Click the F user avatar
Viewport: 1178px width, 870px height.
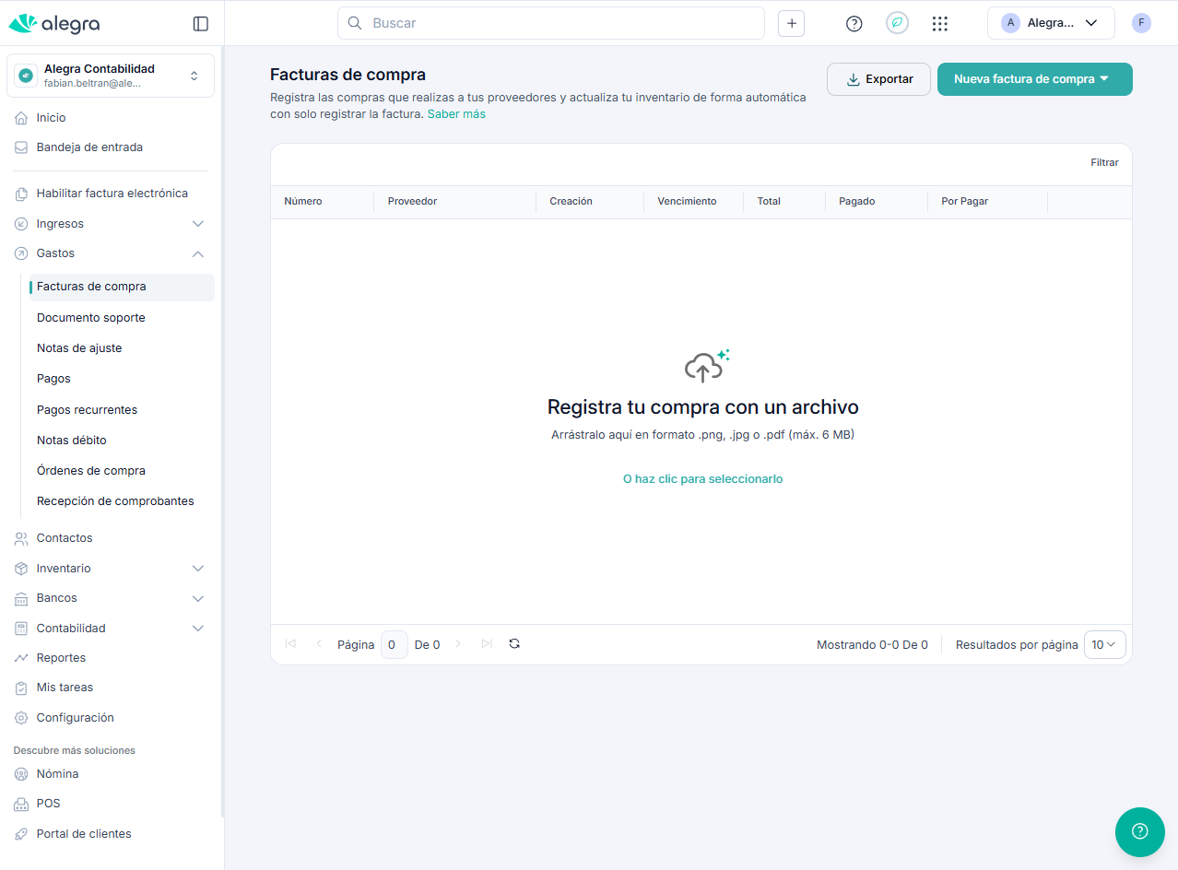[1141, 24]
